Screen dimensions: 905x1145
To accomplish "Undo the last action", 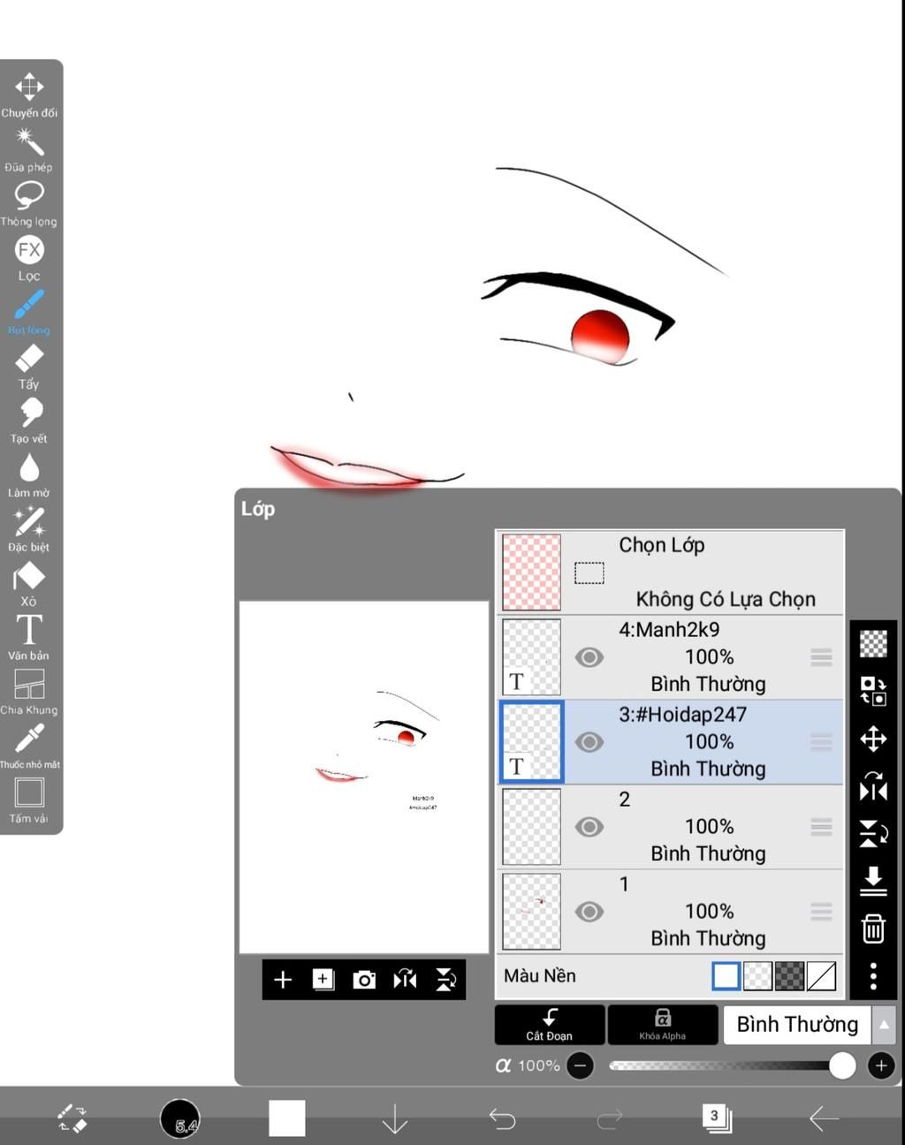I will pos(503,1118).
